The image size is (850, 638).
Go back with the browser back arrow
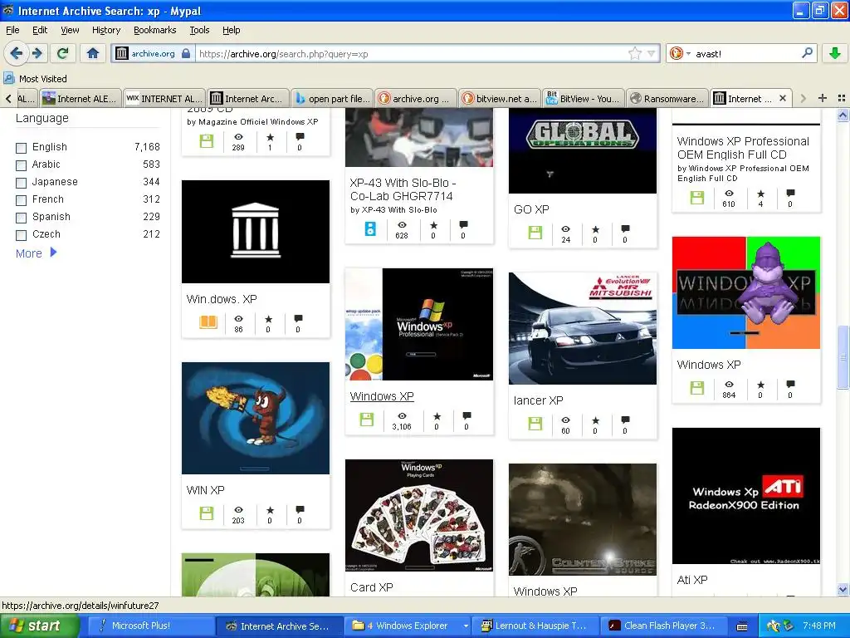pyautogui.click(x=17, y=53)
